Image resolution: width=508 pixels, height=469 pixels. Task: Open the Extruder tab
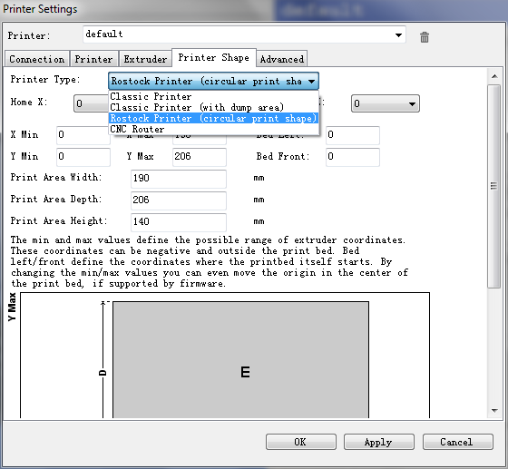[145, 59]
